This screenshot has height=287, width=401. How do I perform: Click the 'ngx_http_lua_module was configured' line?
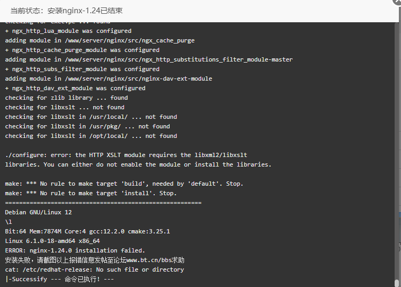(x=68, y=31)
